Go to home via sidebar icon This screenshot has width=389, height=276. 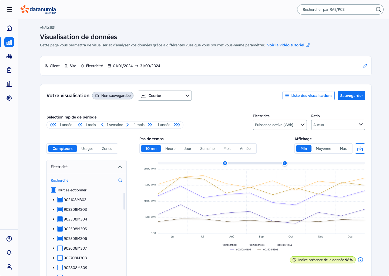click(9, 28)
